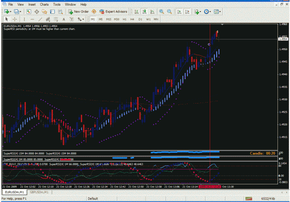Open the Tools menu
Image resolution: width=290 pixels, height=202 pixels.
click(x=57, y=4)
